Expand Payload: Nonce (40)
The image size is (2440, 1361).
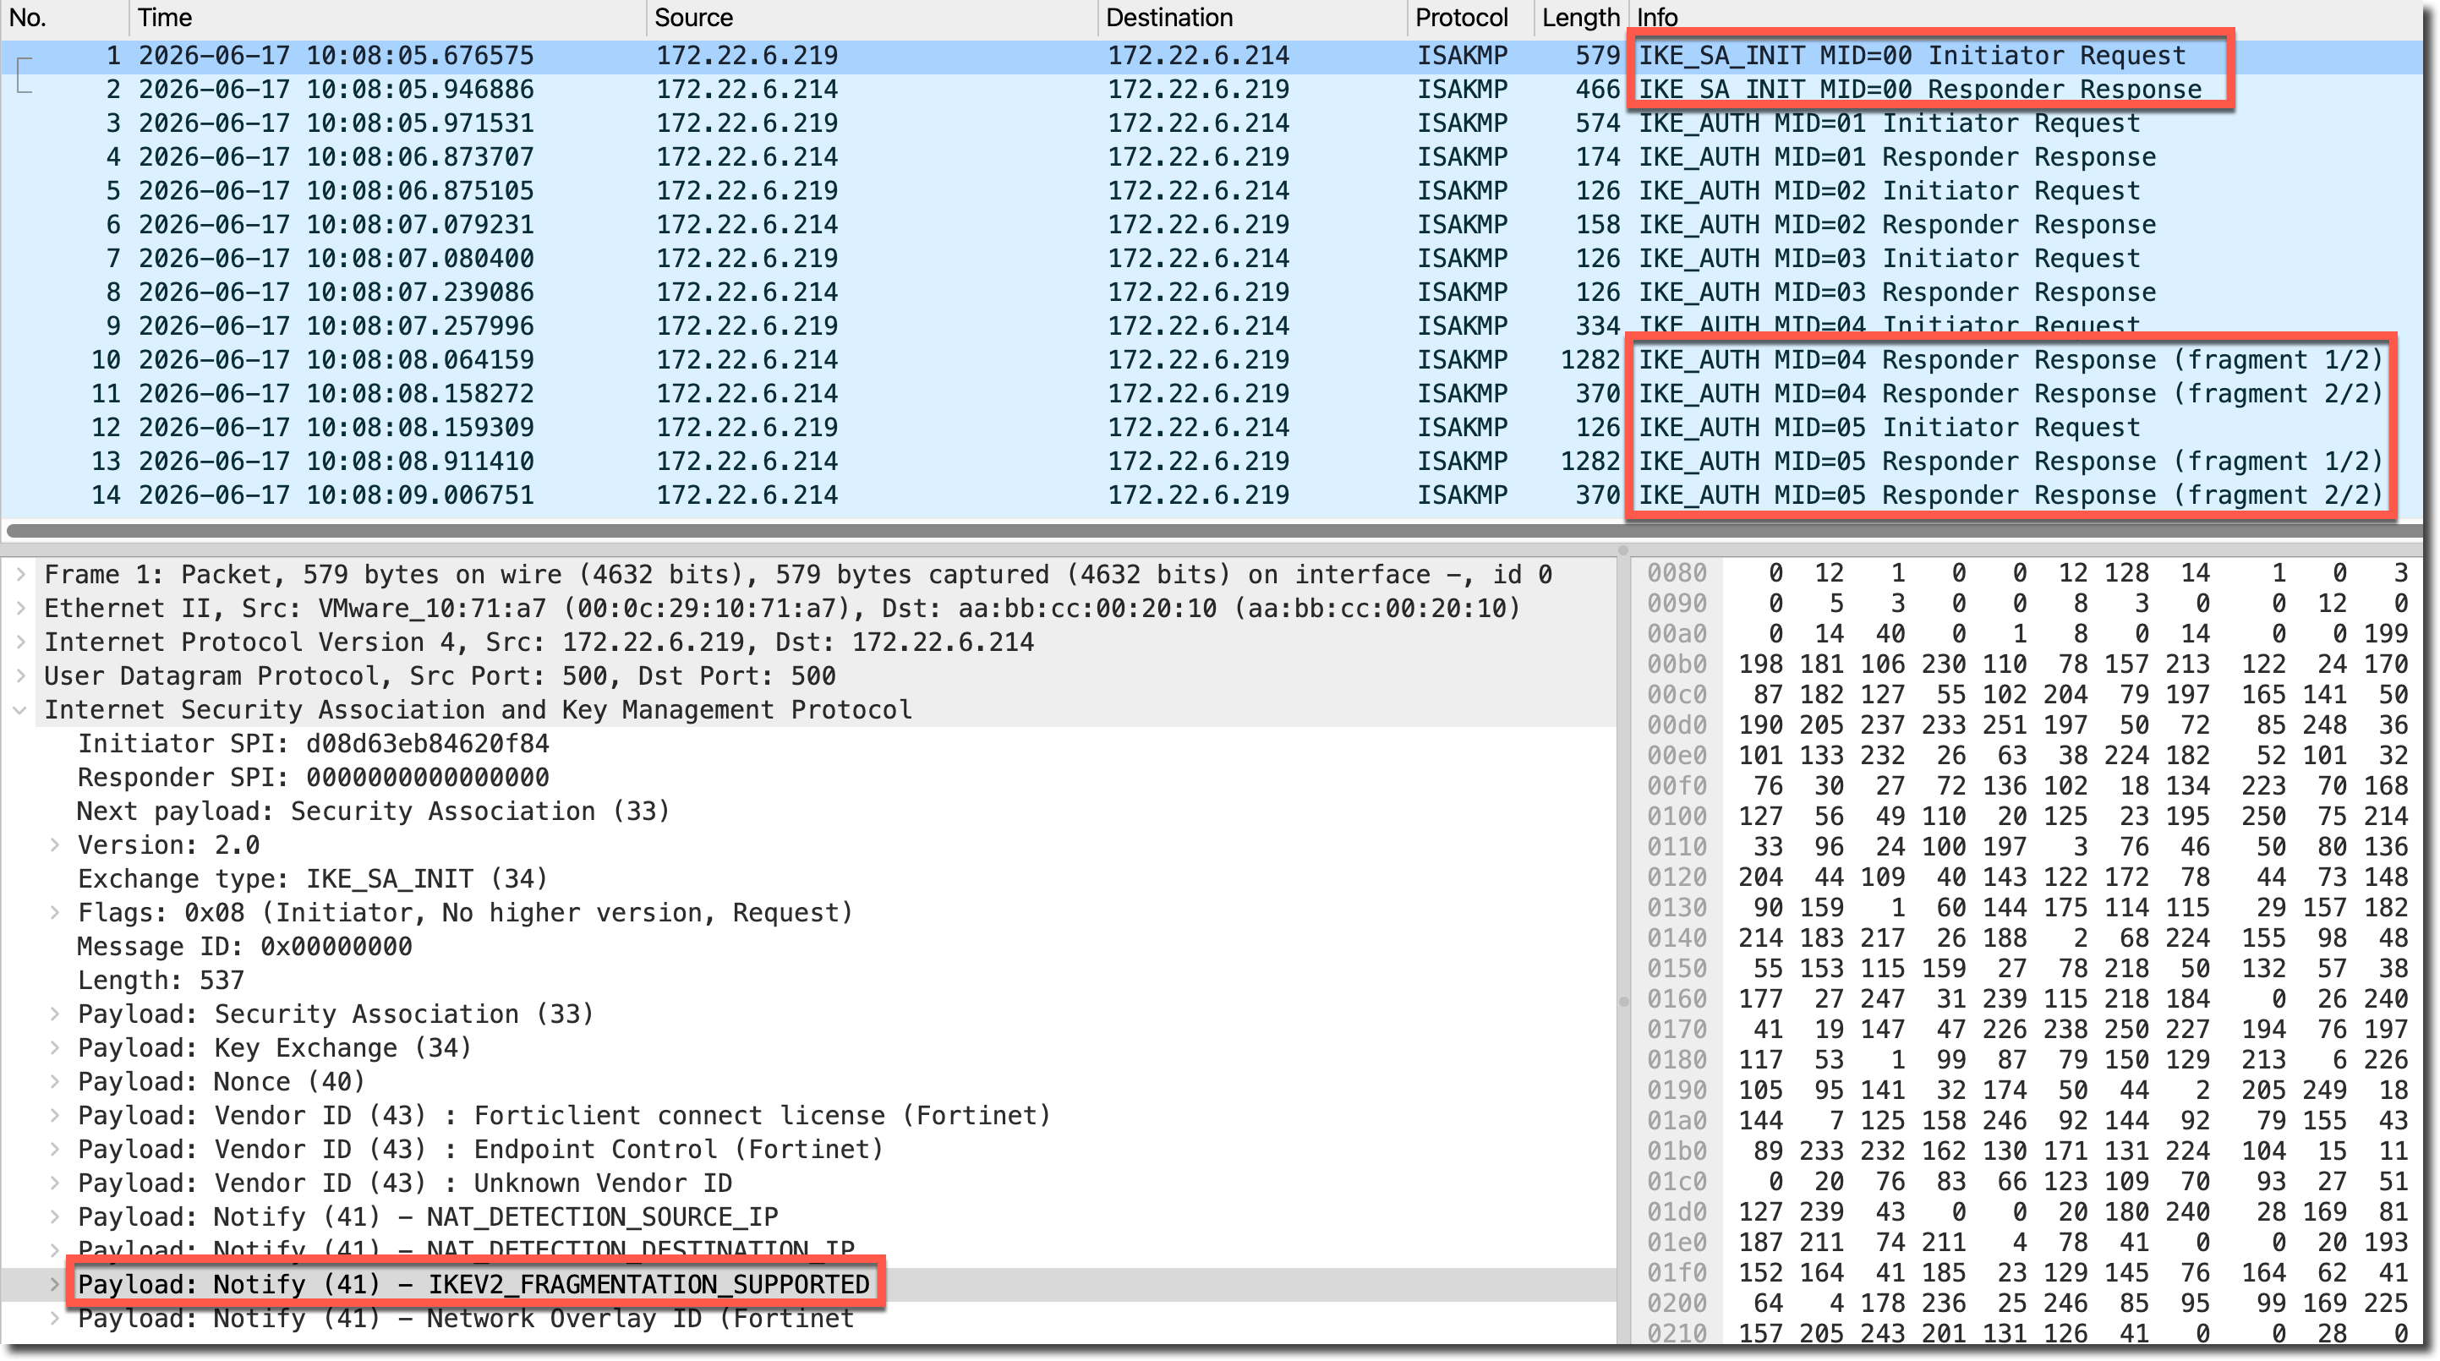pos(55,1081)
